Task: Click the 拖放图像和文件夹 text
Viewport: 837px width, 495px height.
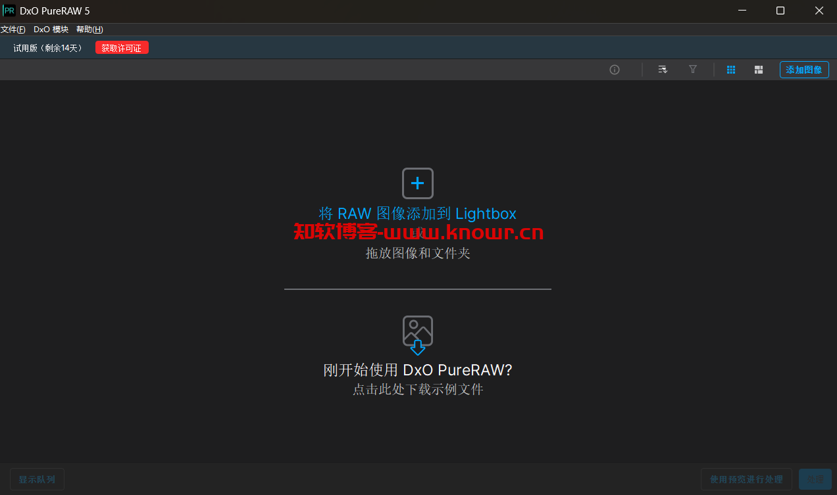Action: click(418, 253)
